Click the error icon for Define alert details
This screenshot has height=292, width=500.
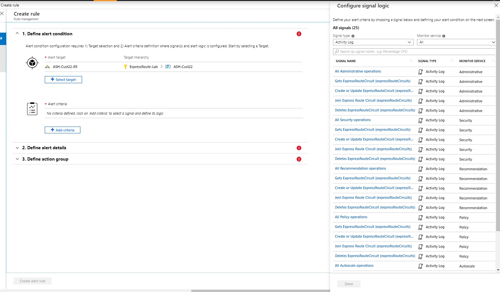(x=299, y=148)
